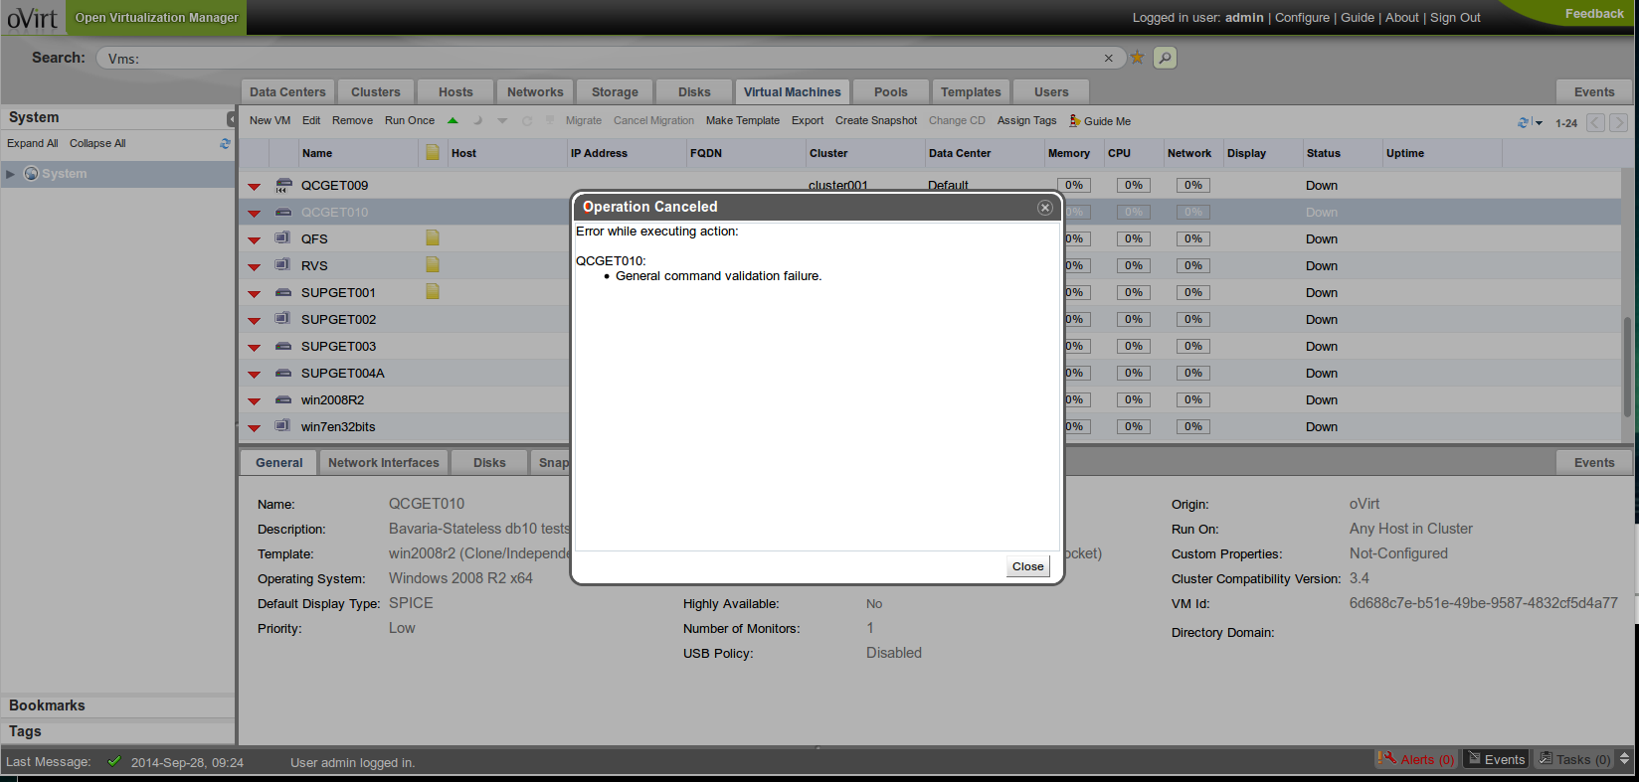1639x782 pixels.
Task: Refresh the system tree in the left panel
Action: click(x=225, y=144)
